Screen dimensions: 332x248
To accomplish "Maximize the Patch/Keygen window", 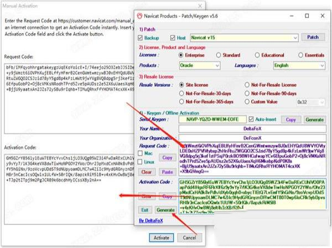I will [307, 16].
